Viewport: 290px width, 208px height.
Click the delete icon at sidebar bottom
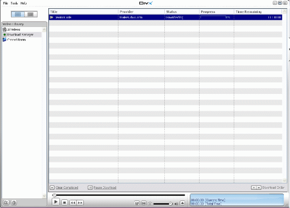(x=14, y=203)
